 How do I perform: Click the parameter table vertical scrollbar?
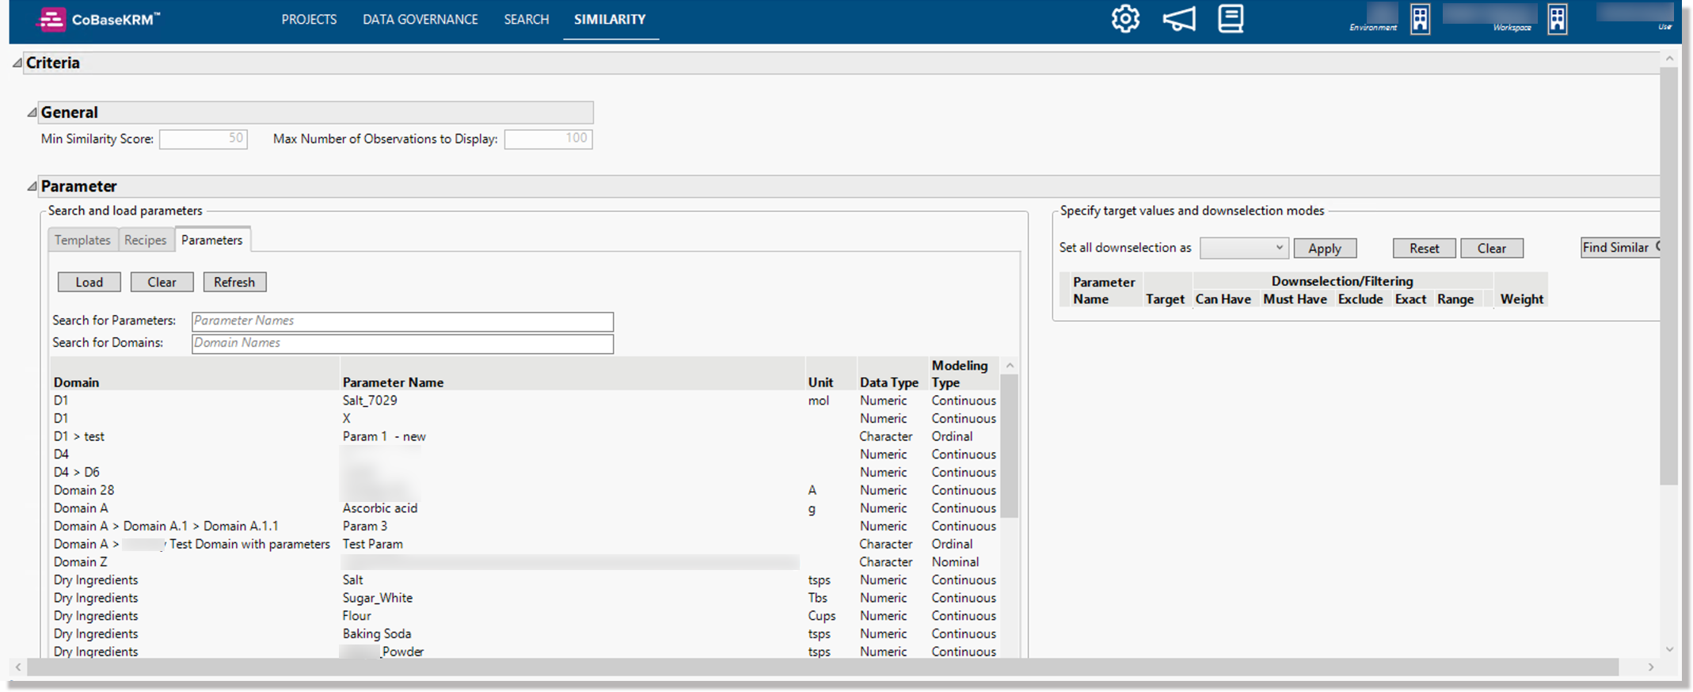1010,446
